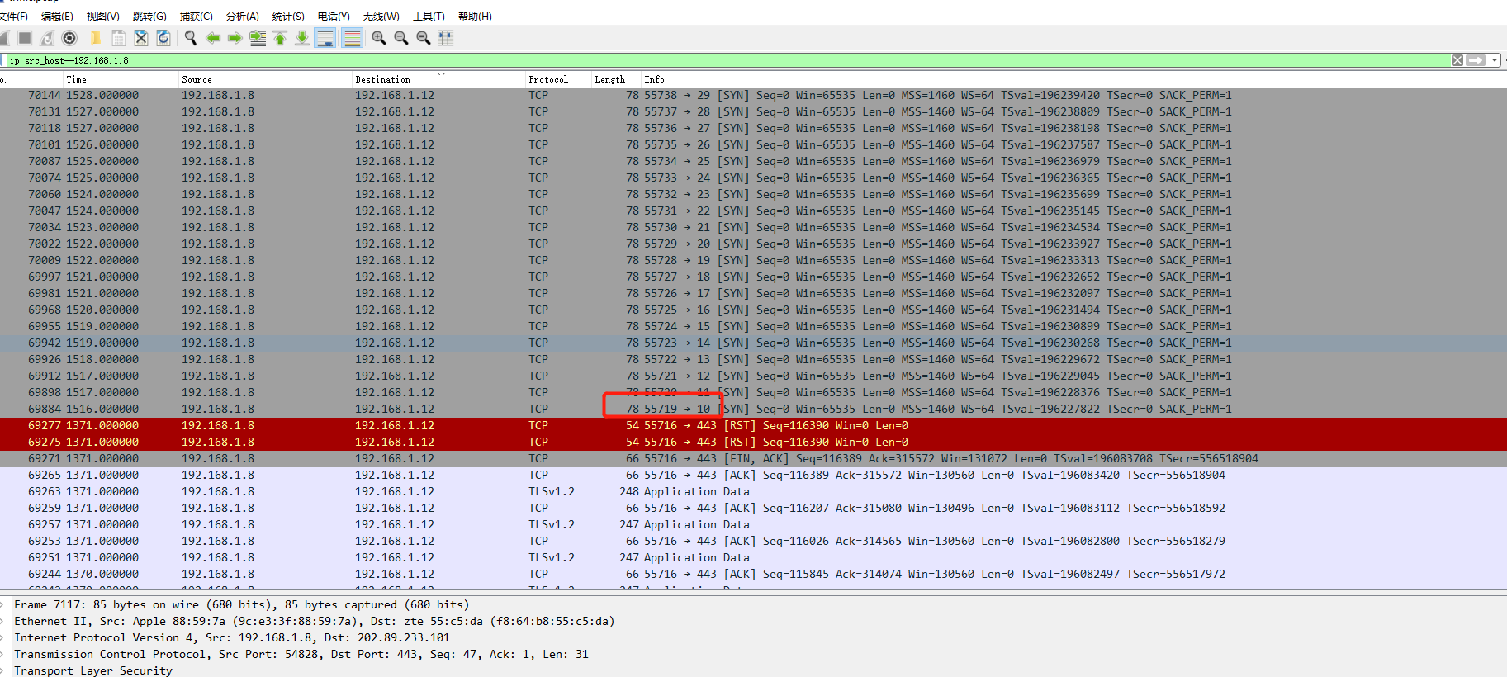This screenshot has width=1507, height=677.
Task: Select TLSv1.2 Application Data packet 69251
Action: pyautogui.click(x=753, y=558)
